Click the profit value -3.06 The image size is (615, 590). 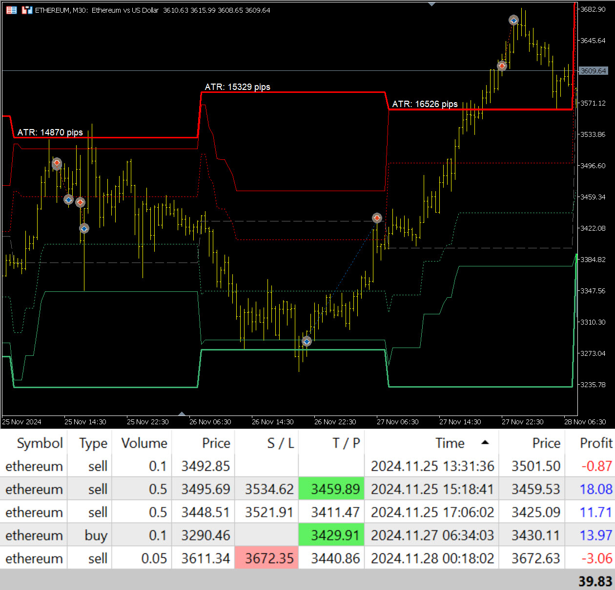click(x=596, y=558)
